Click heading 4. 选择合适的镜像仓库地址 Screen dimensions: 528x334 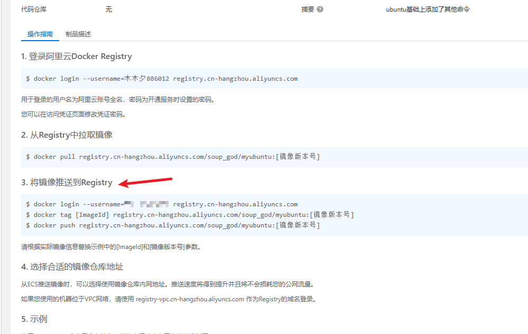(72, 267)
